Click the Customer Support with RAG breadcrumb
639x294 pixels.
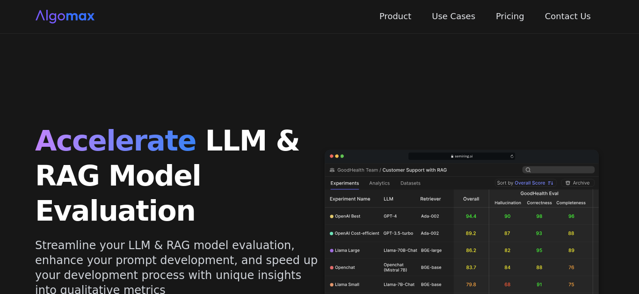(414, 170)
